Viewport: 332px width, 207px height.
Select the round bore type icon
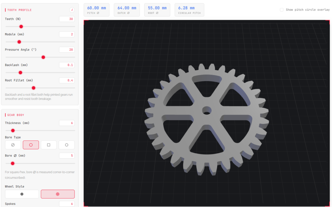(x=31, y=145)
